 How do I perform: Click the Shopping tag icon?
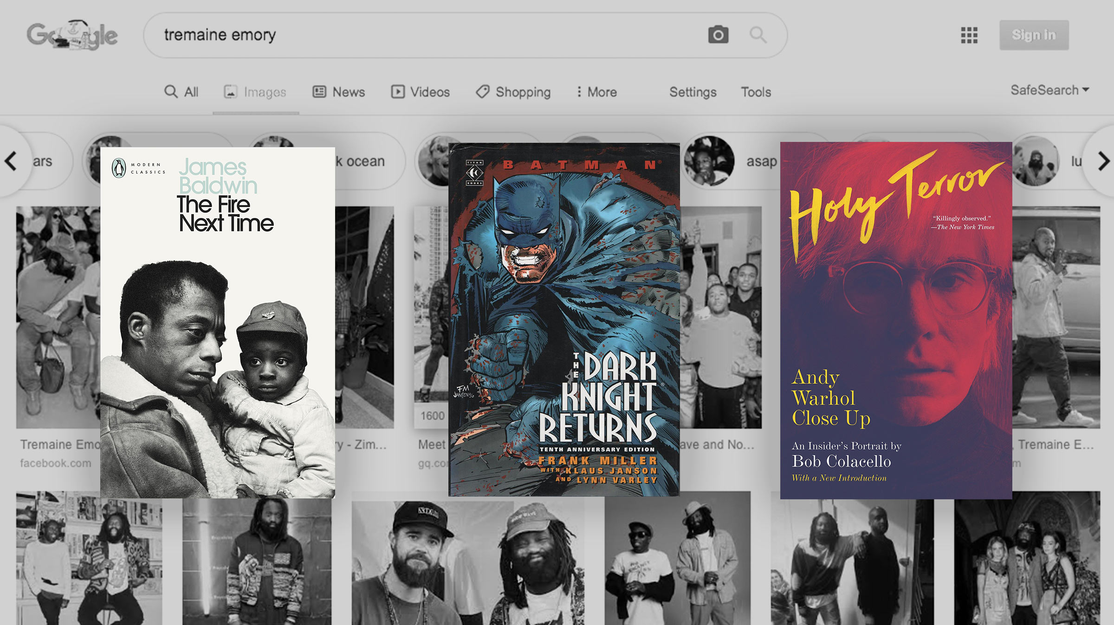[x=483, y=91]
